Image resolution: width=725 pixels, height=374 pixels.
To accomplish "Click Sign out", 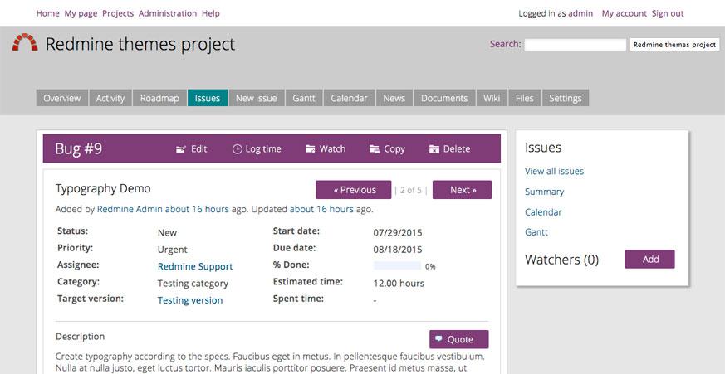I will click(x=668, y=13).
